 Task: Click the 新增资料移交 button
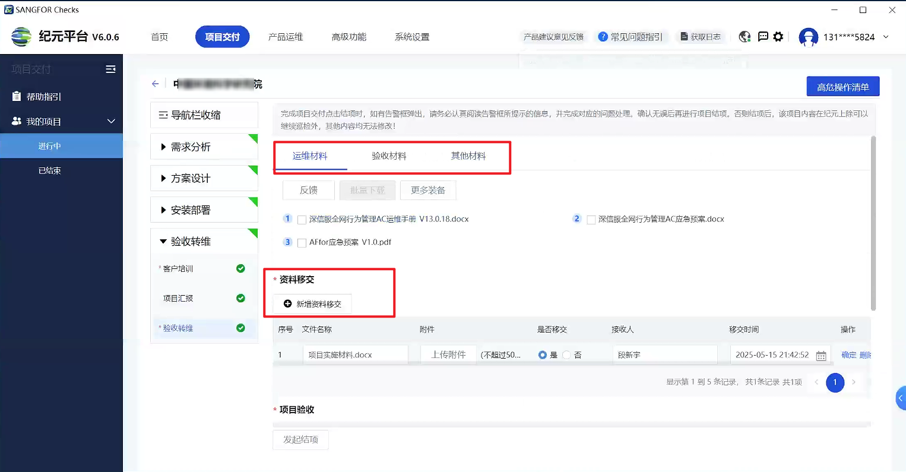(312, 304)
